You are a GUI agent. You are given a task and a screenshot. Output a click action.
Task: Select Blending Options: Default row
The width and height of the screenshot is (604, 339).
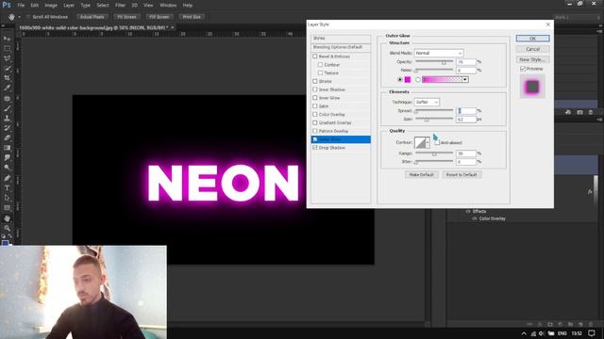341,47
